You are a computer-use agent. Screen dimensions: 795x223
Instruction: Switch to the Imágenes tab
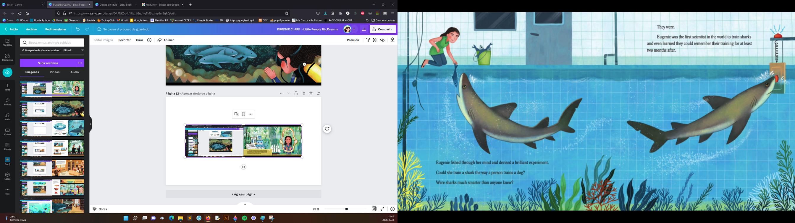point(32,72)
